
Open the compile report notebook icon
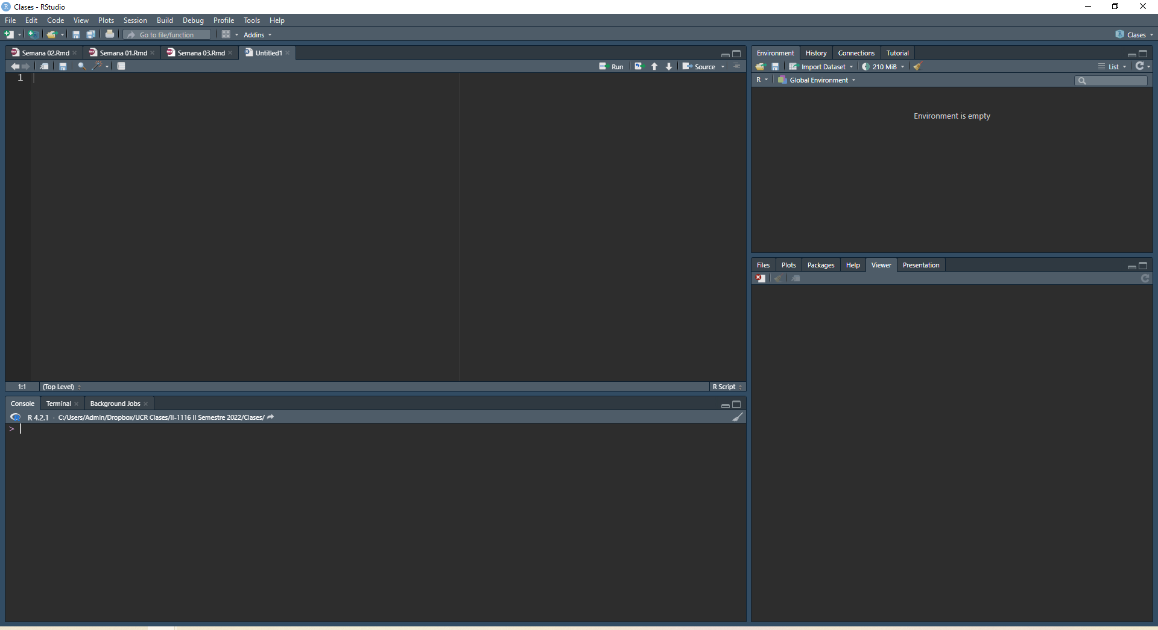coord(121,66)
